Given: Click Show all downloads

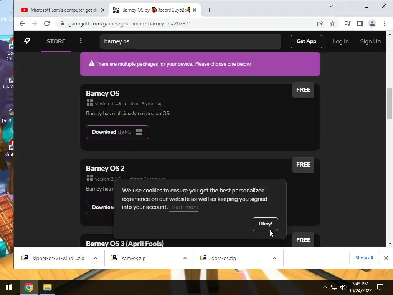Looking at the screenshot, I should [364, 258].
